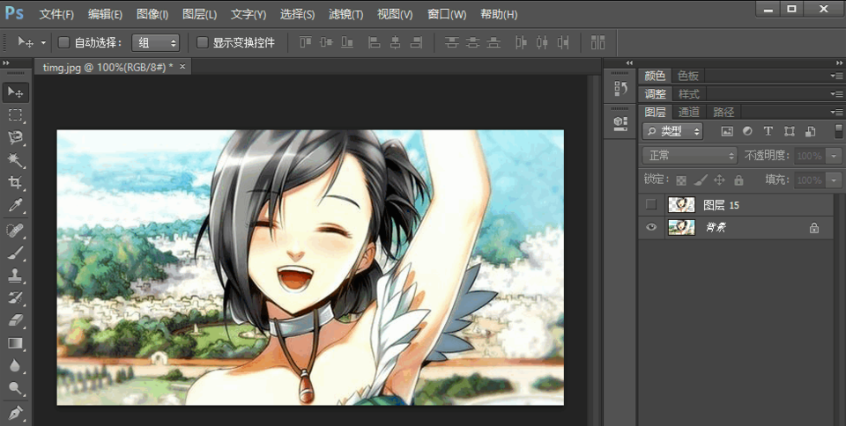Enable the 自动选择 checkbox
Screen dimensions: 846x426
[63, 42]
